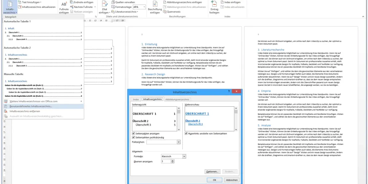This screenshot has height=184, width=368.
Task: Toggle Seitenzahlen rechtsbündig checkbox
Action: (x=133, y=137)
